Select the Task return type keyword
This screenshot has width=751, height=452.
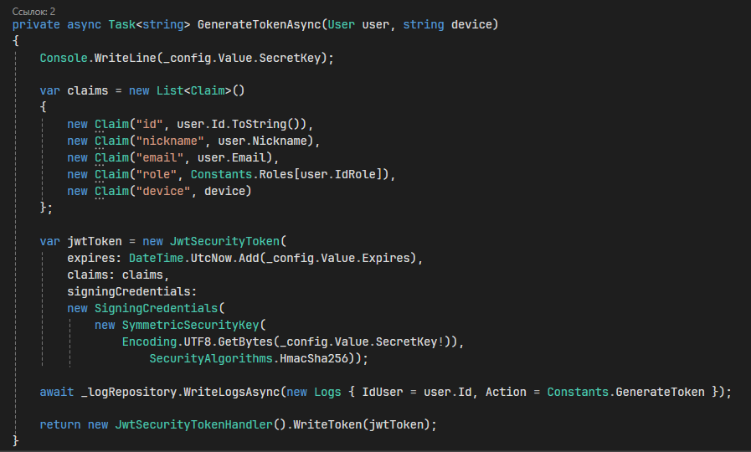(x=121, y=24)
